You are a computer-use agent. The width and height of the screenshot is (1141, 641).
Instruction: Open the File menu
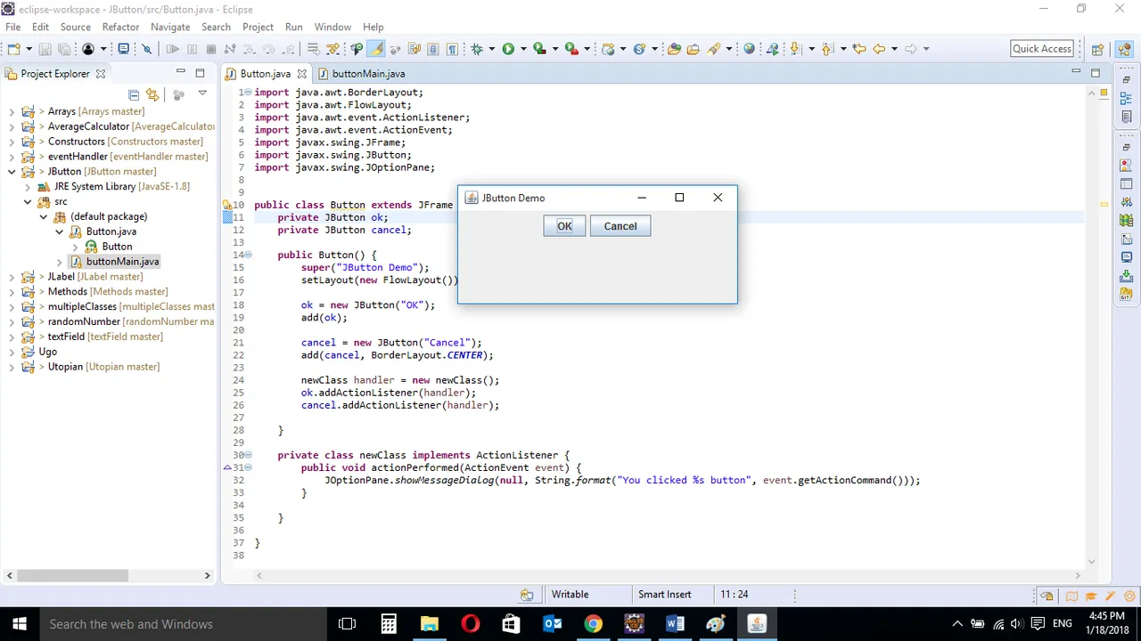pyautogui.click(x=13, y=27)
